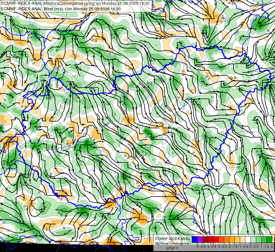Click legend swatch between -1.5 and -1

pyautogui.click(x=237, y=239)
